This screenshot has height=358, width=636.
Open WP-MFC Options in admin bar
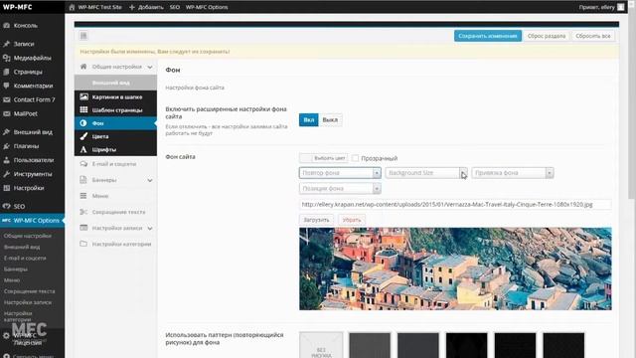(207, 7)
